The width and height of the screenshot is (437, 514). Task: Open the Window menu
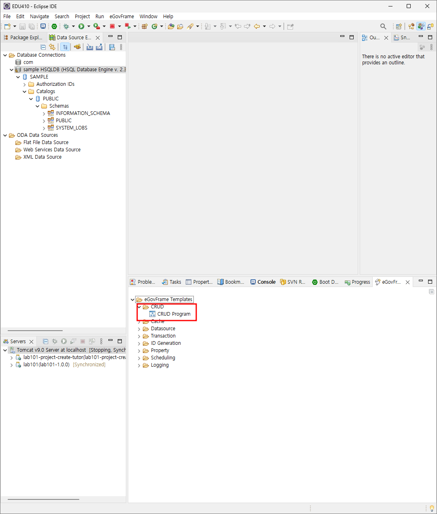coord(148,17)
